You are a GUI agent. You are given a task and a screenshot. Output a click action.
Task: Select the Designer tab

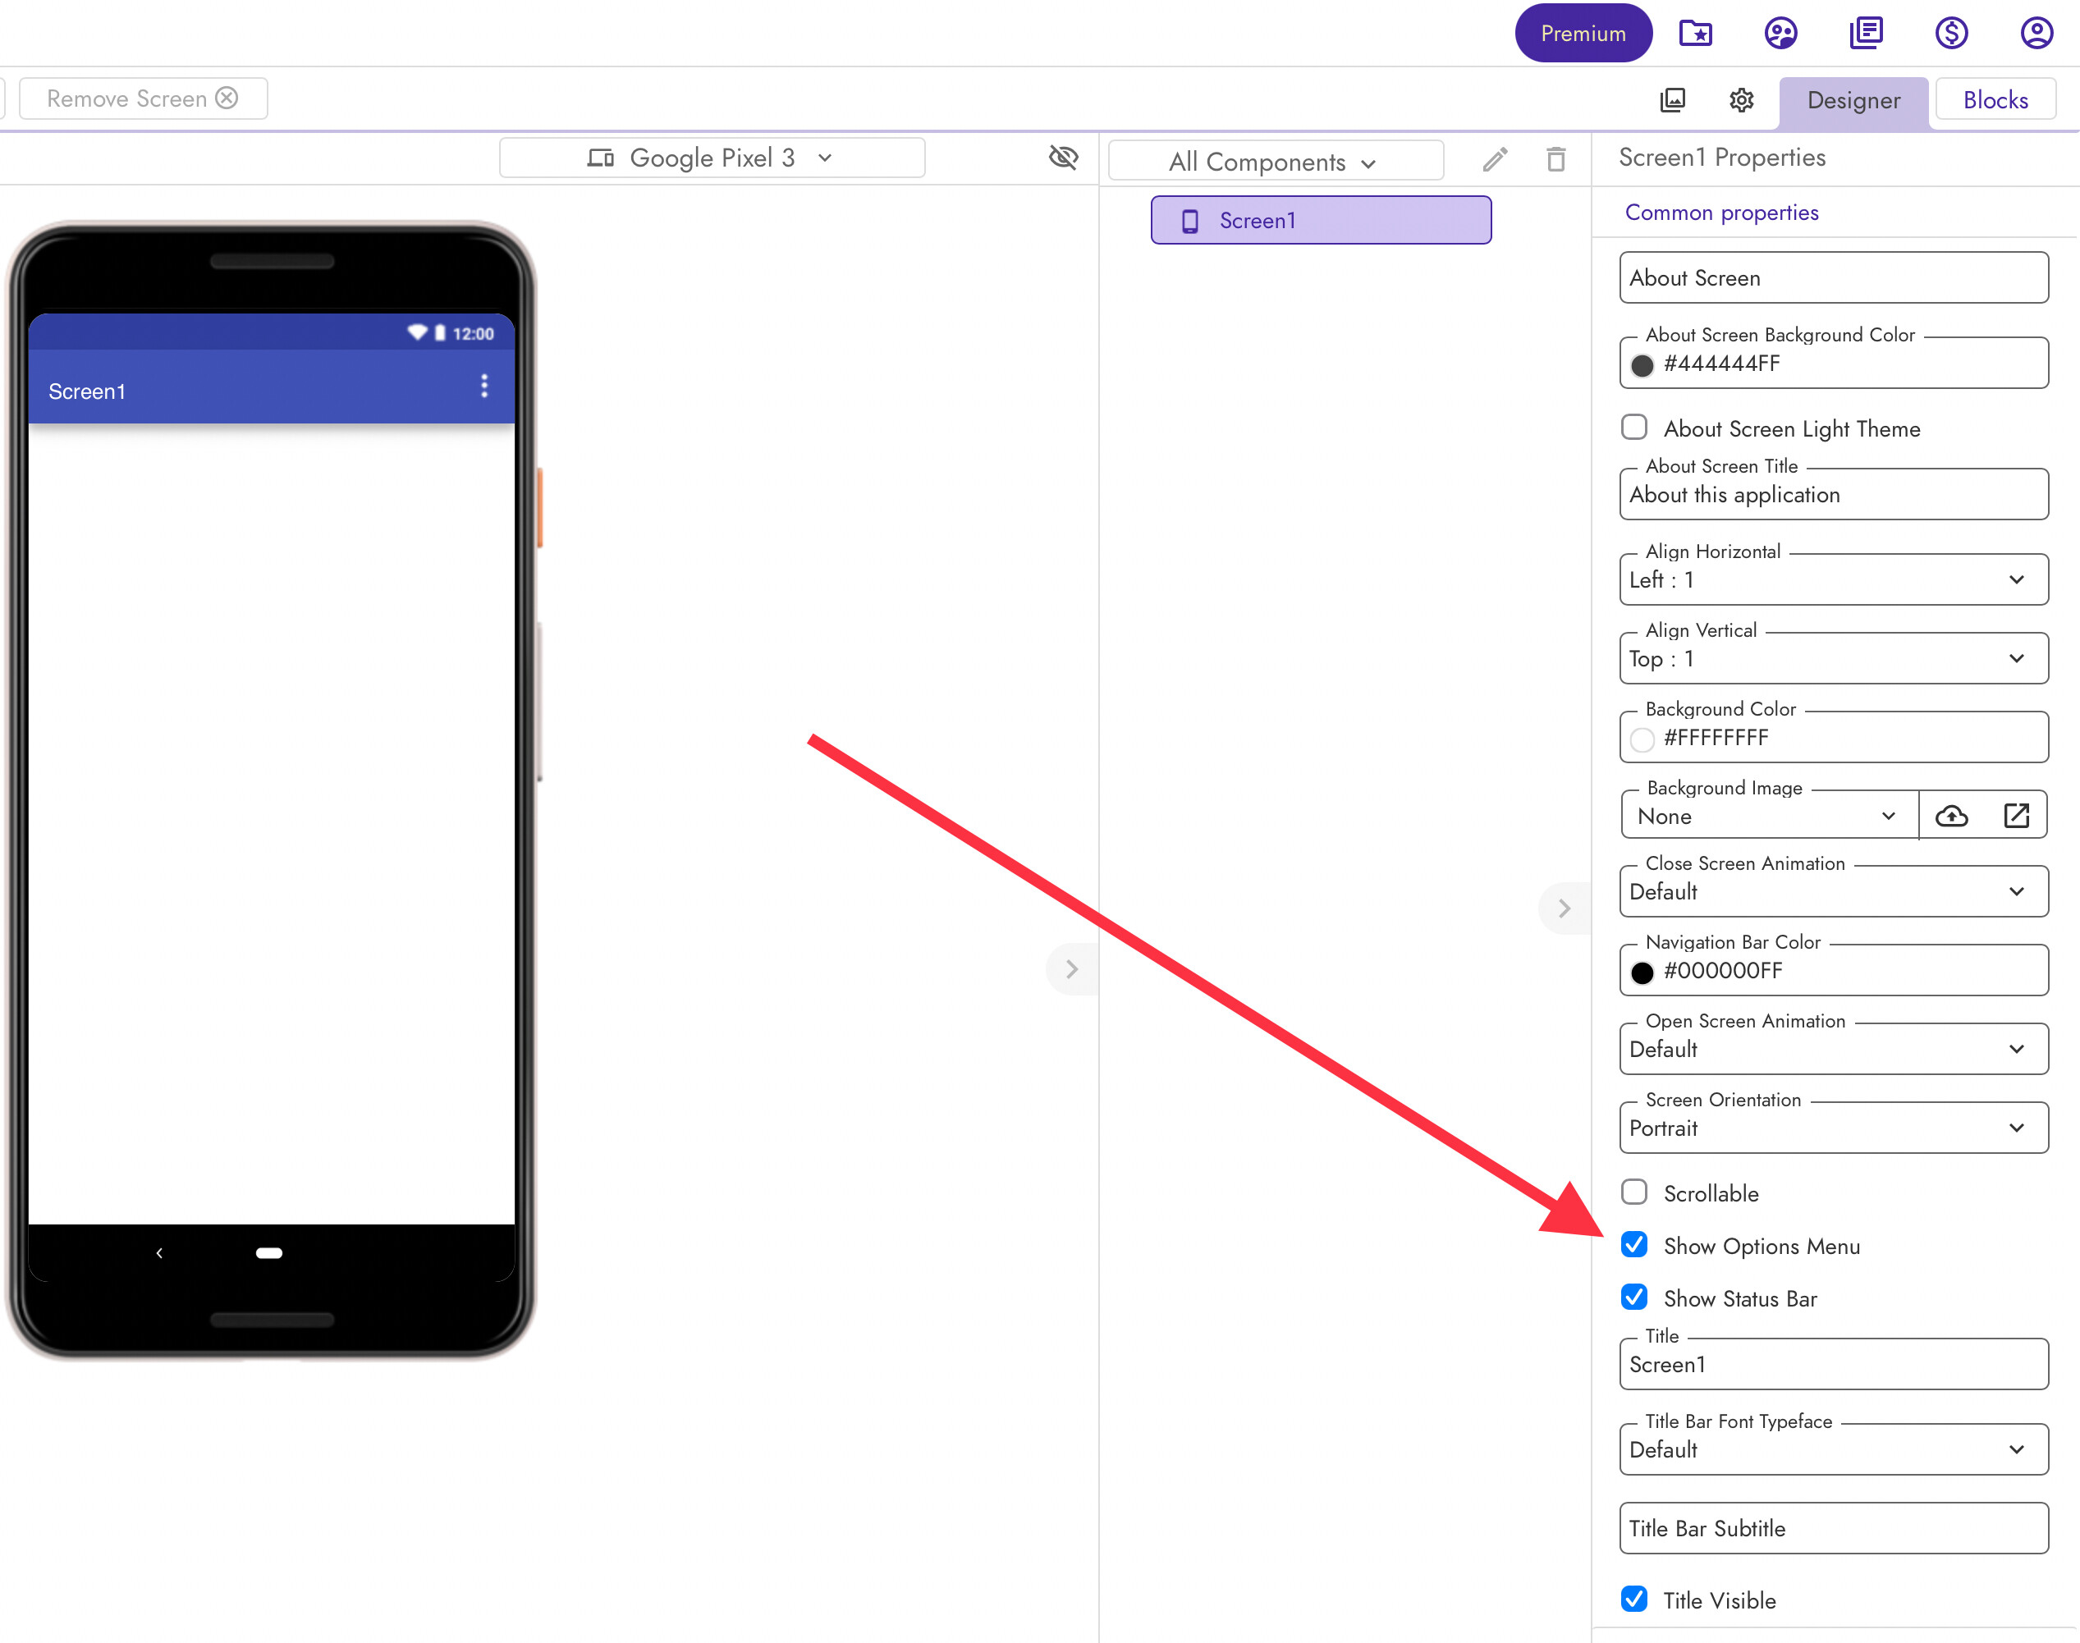[x=1853, y=100]
